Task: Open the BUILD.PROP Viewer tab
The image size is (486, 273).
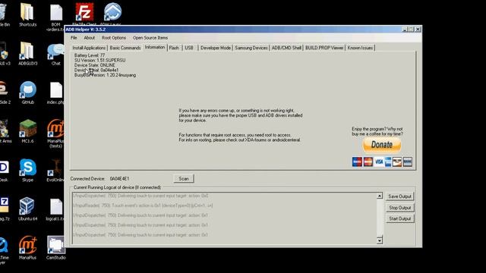Action: pyautogui.click(x=324, y=48)
